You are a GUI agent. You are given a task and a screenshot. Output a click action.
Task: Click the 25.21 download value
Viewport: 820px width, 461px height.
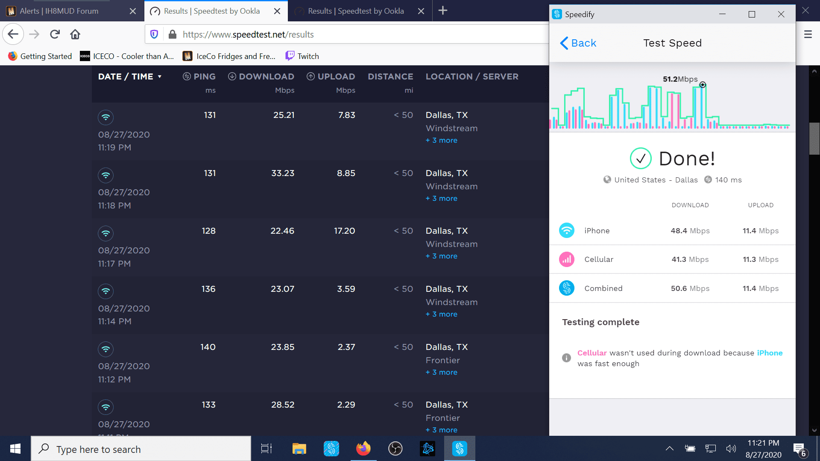coord(284,115)
